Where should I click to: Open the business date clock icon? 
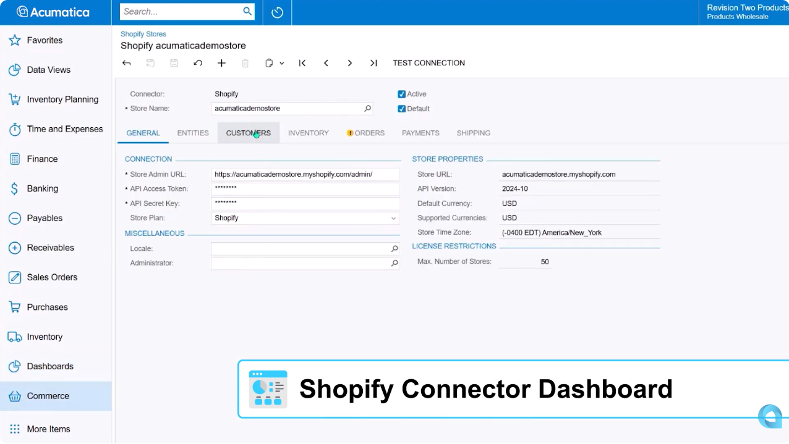276,12
